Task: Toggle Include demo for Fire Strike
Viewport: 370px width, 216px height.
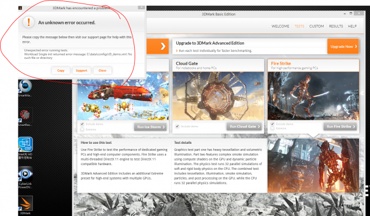Action: click(x=272, y=124)
